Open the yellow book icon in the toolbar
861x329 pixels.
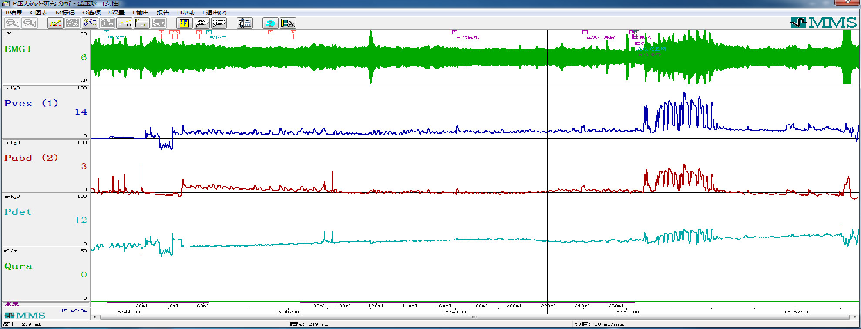184,23
